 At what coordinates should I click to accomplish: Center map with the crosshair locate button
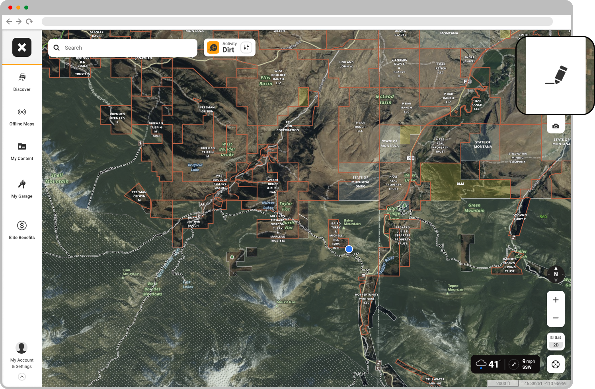click(x=556, y=364)
